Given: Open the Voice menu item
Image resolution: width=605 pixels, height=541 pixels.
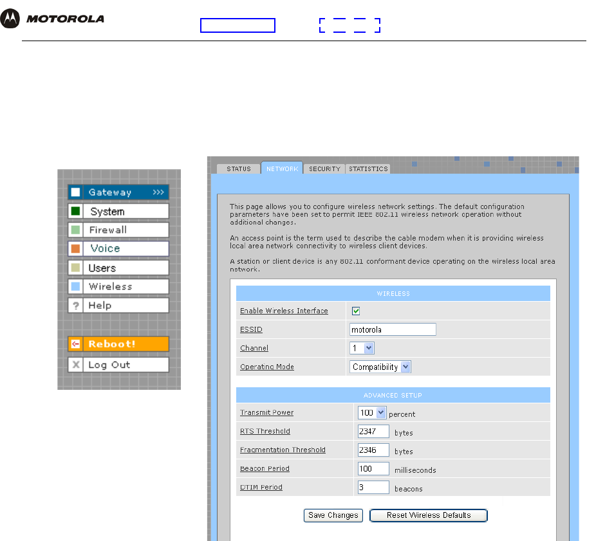Looking at the screenshot, I should 118,249.
